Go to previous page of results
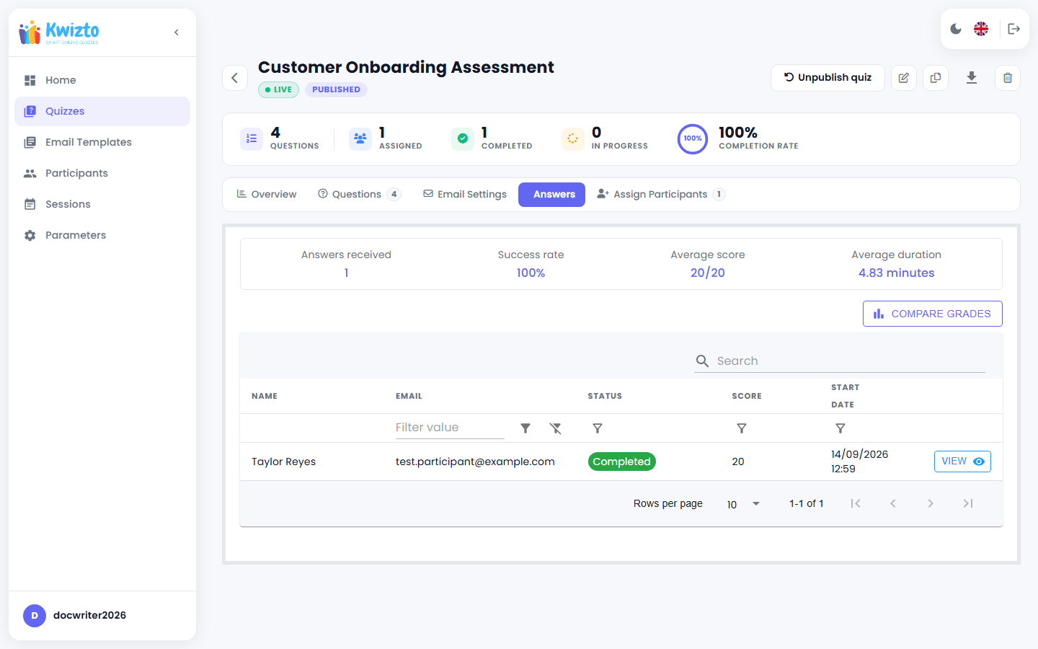The height and width of the screenshot is (649, 1038). pos(893,503)
